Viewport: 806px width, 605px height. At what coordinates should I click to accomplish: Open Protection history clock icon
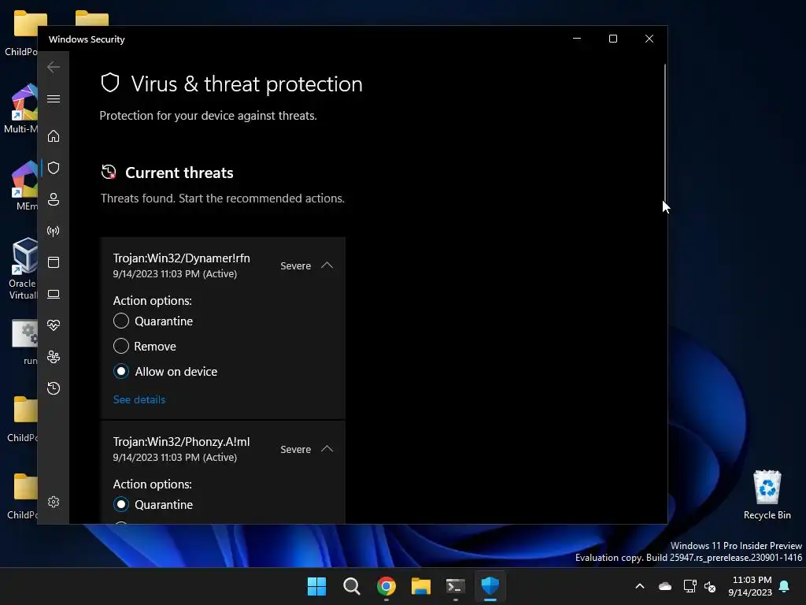coord(54,388)
